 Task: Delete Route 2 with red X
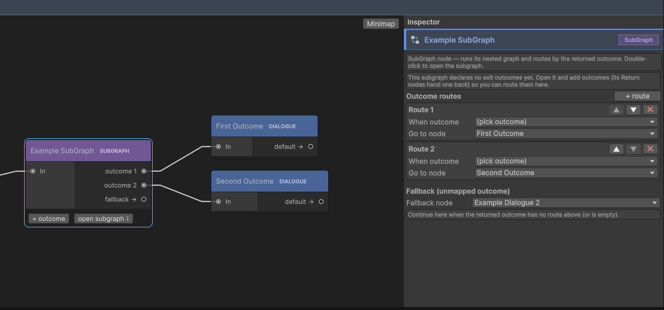pos(650,149)
